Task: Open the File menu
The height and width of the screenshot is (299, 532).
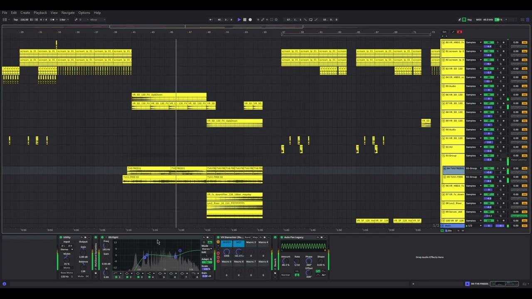Action: (x=5, y=13)
